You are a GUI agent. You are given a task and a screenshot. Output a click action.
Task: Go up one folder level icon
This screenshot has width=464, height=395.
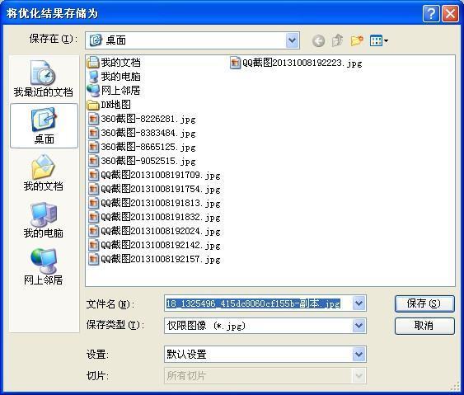tap(337, 40)
